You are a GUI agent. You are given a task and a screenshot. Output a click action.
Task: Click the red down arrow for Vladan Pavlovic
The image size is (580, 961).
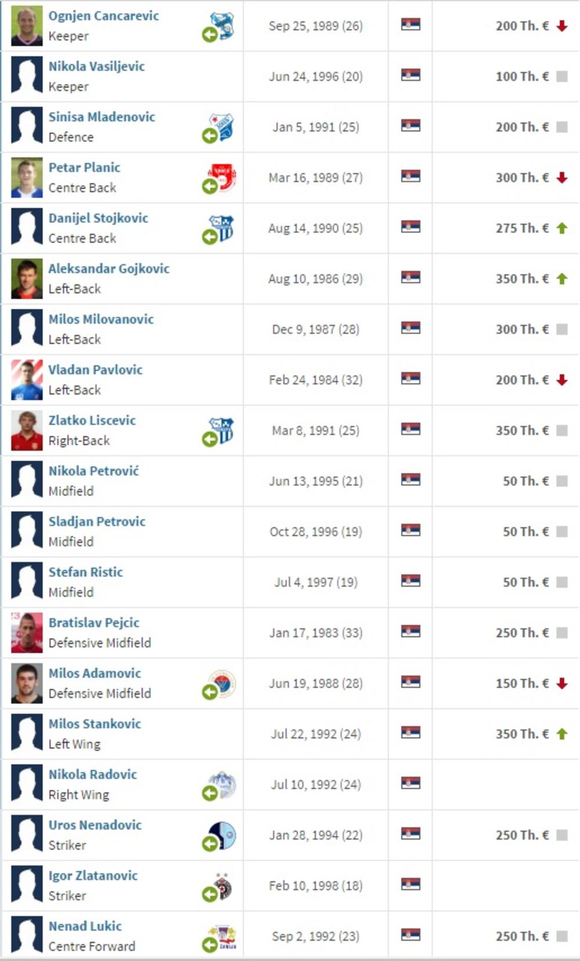pos(561,380)
